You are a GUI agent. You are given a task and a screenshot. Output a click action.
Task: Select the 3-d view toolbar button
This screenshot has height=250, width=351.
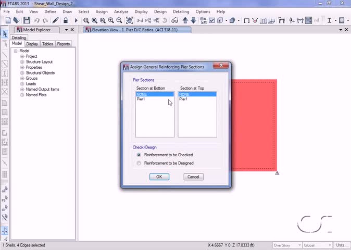[x=140, y=20]
